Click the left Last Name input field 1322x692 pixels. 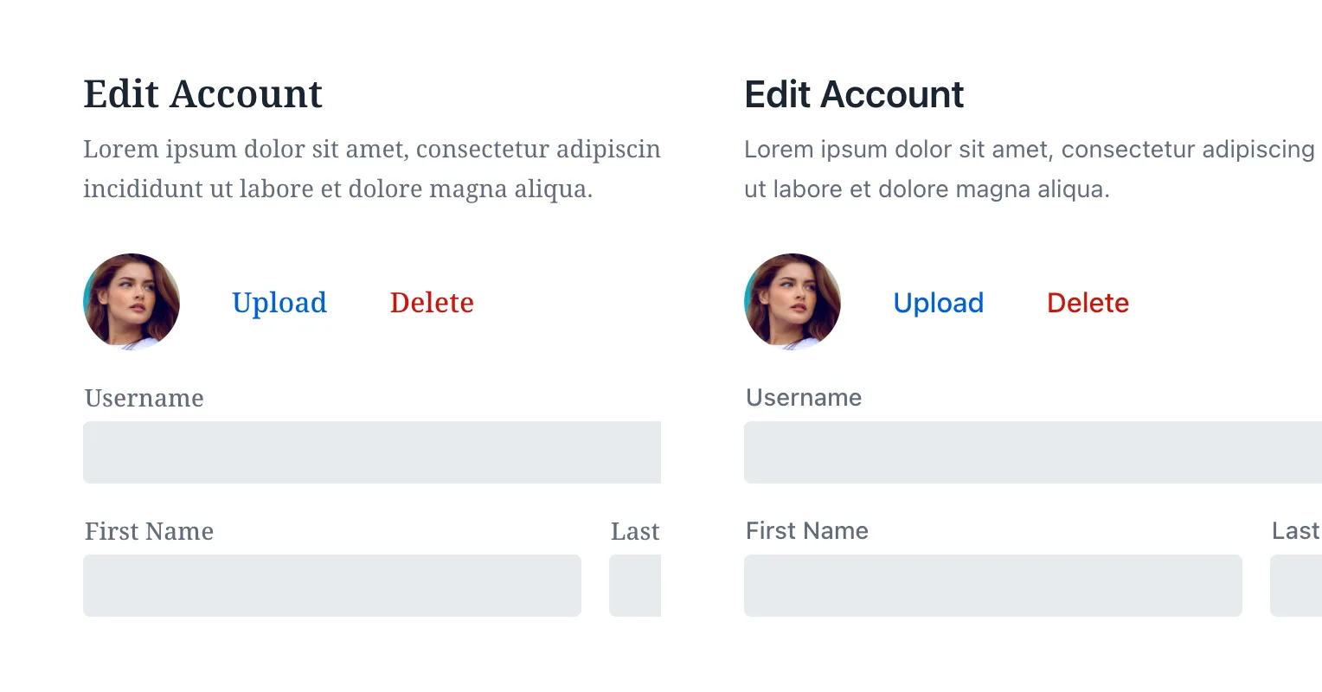point(636,586)
